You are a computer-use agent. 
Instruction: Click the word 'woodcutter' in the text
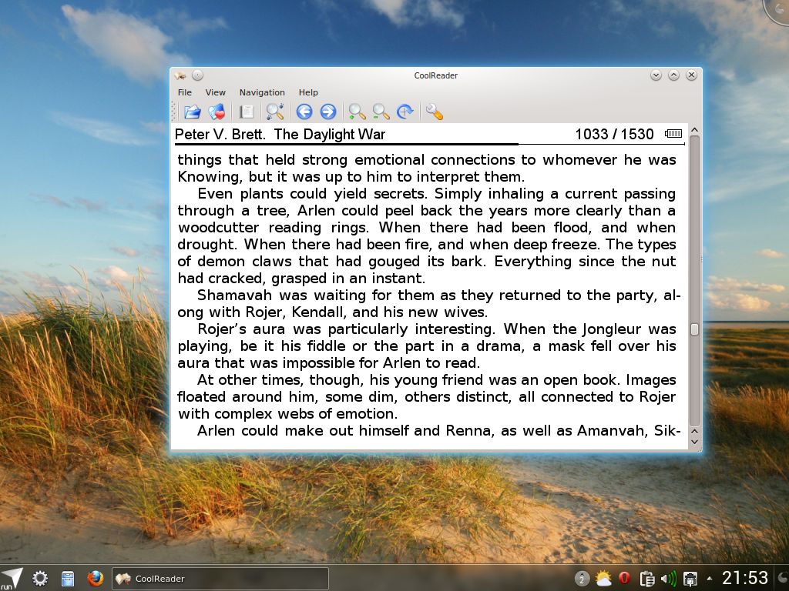[218, 228]
